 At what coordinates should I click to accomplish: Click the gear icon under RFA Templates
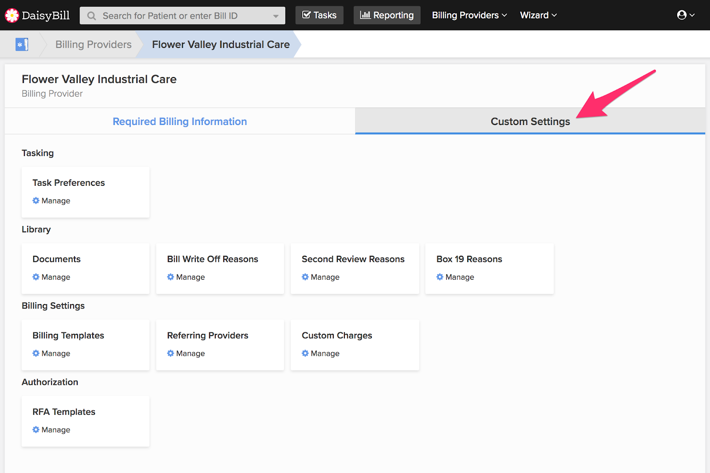point(36,430)
